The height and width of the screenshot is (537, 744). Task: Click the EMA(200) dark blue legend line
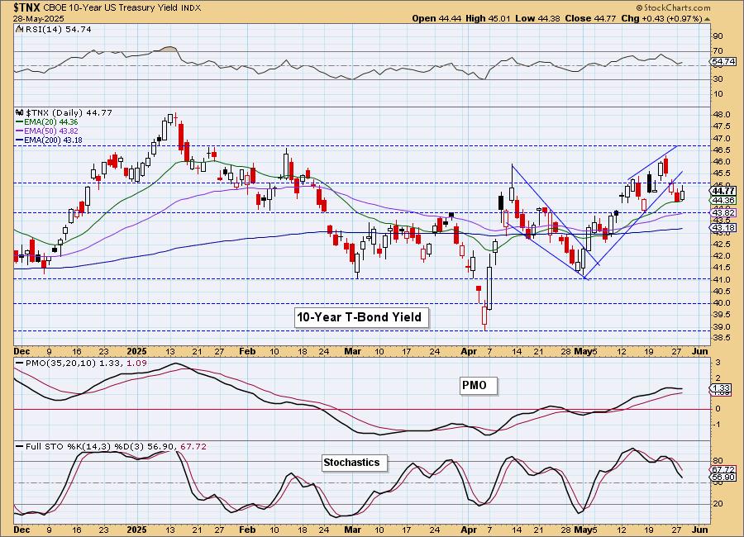point(19,140)
